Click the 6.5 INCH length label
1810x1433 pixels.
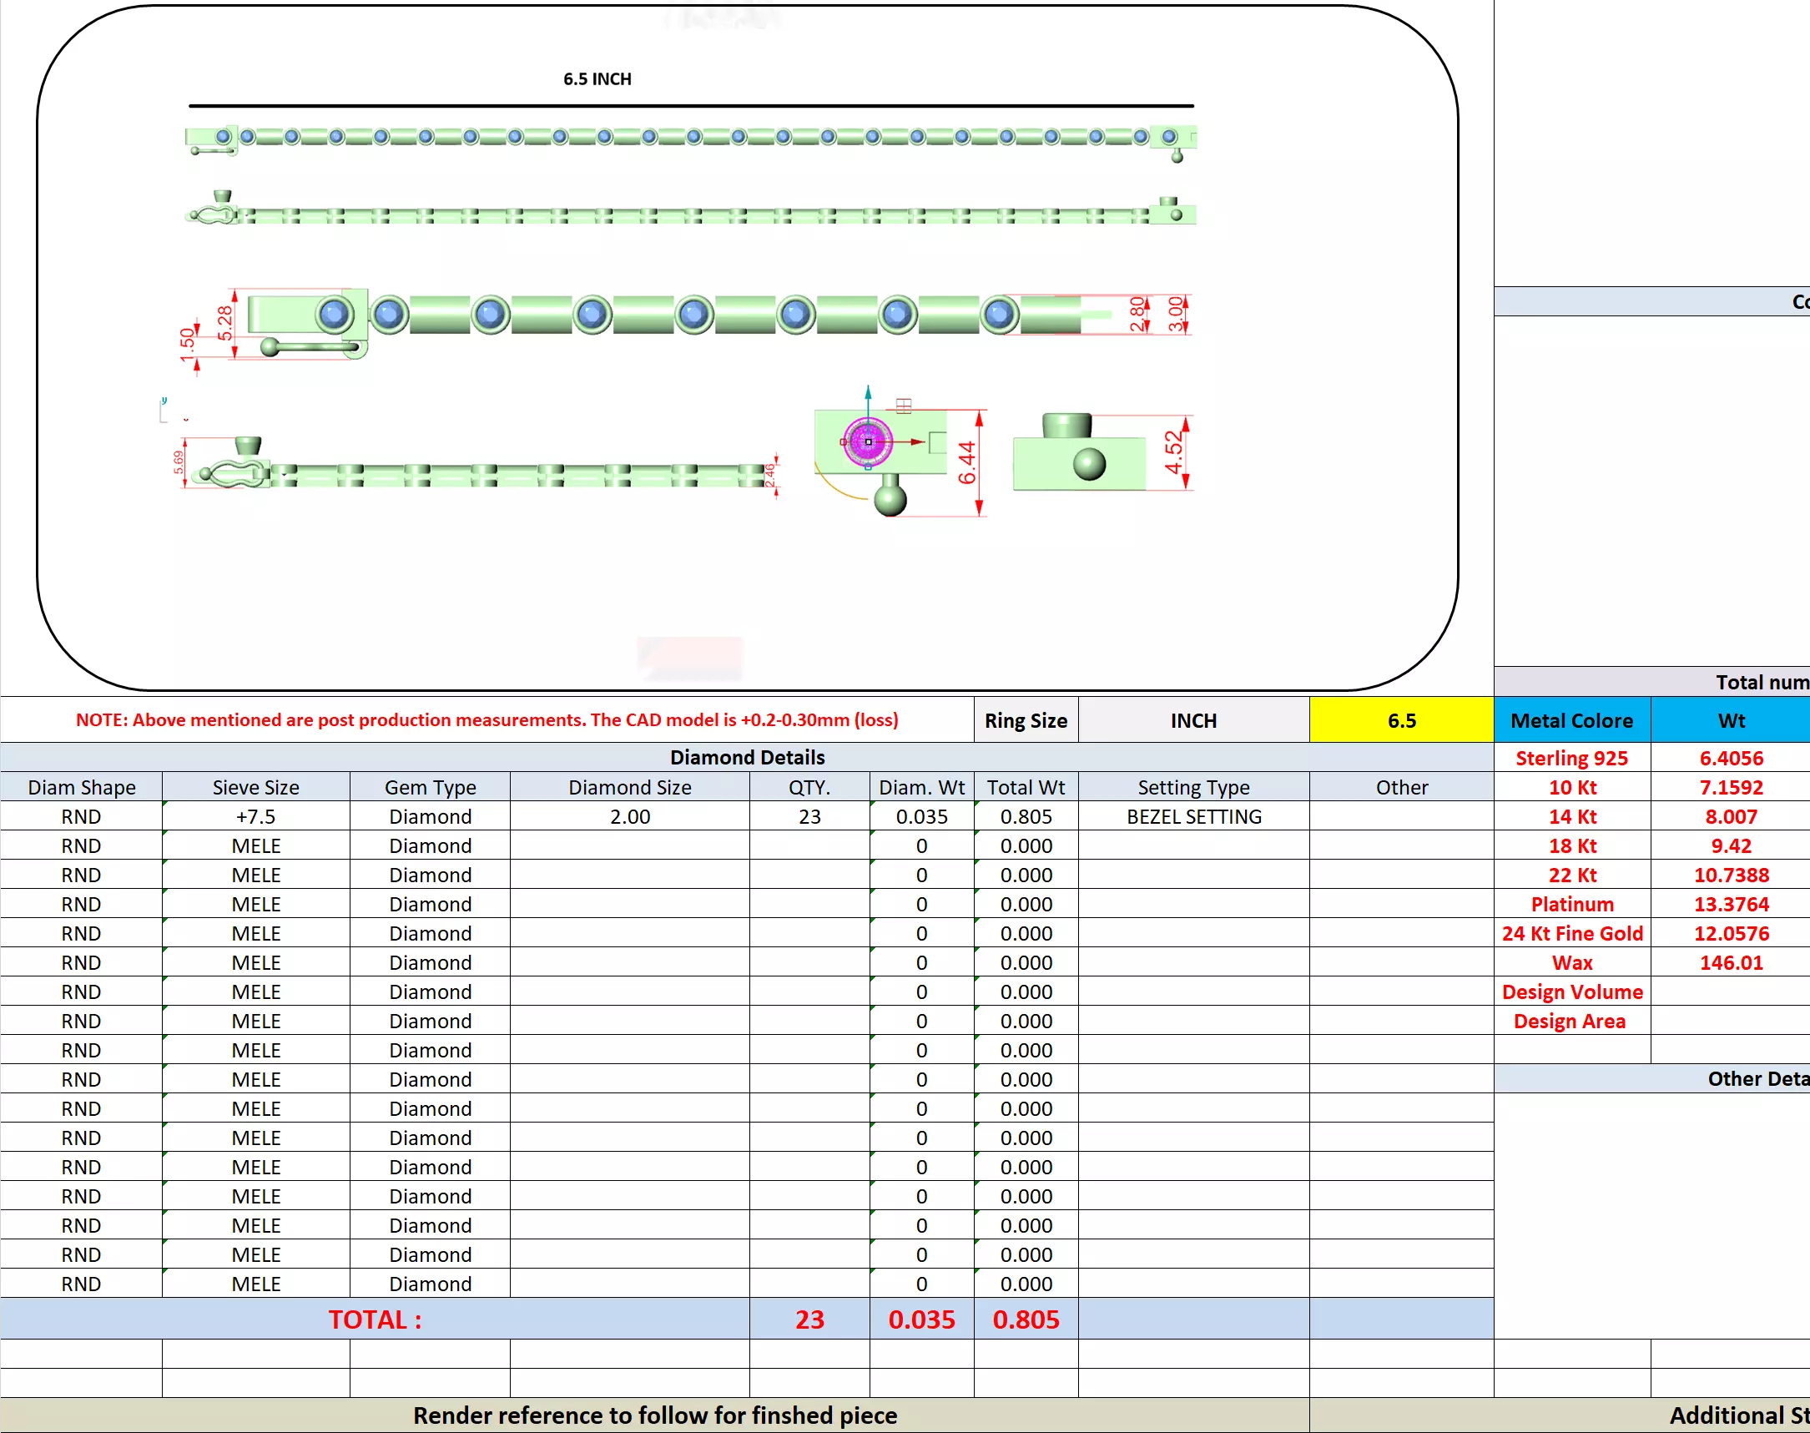tap(597, 78)
